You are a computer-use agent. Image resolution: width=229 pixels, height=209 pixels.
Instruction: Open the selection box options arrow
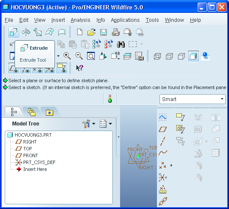142,44
